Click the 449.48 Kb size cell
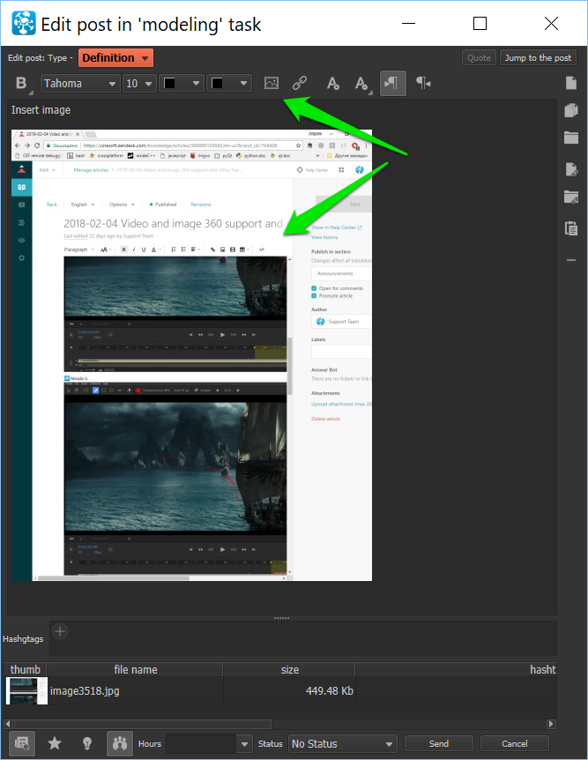Viewport: 588px width, 760px height. click(289, 690)
